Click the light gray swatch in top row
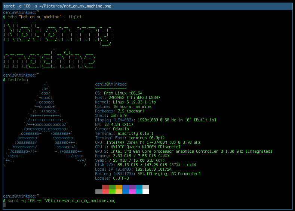 146,187
